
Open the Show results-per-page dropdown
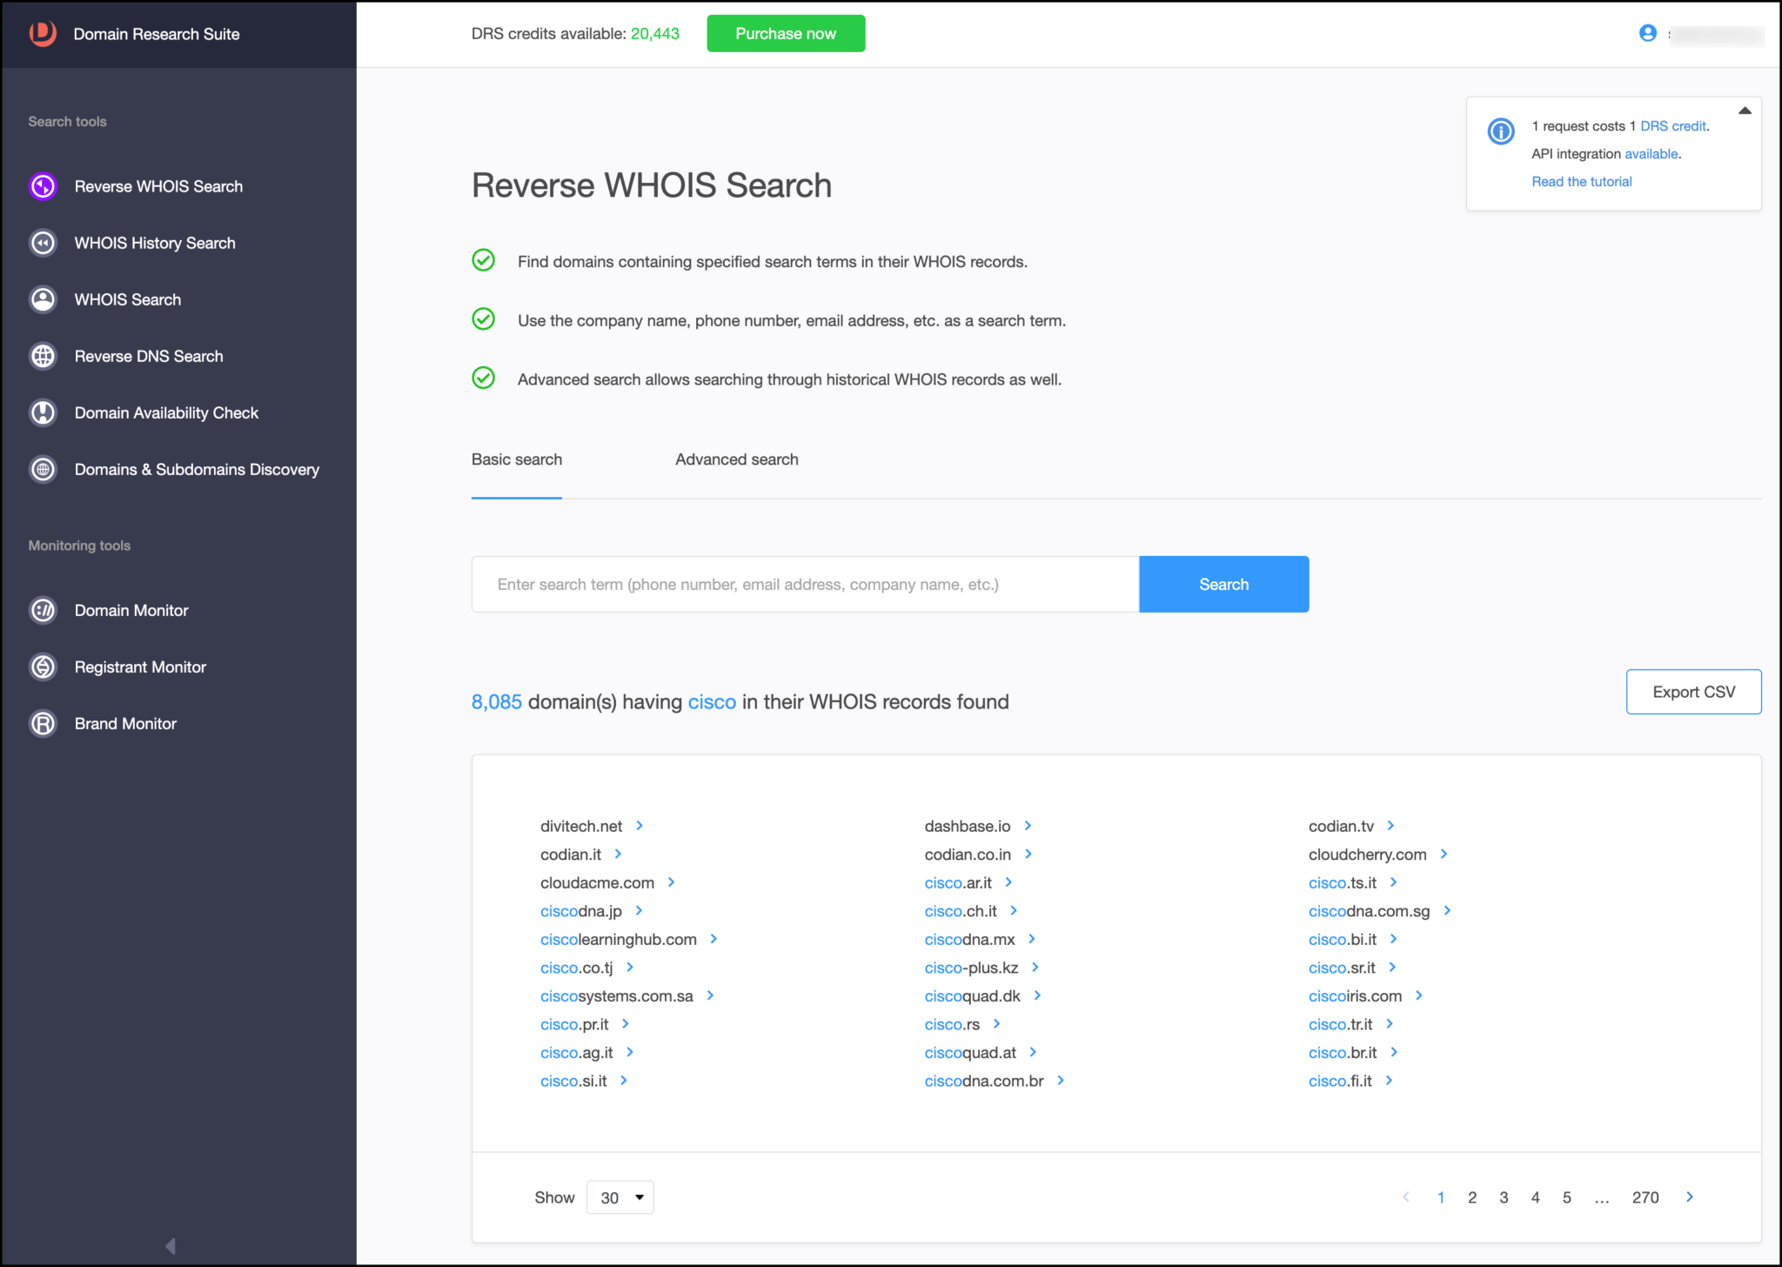(620, 1197)
